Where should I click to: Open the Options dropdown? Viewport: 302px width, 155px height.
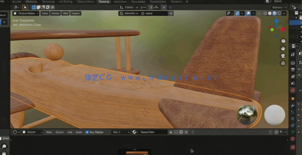pos(279,7)
